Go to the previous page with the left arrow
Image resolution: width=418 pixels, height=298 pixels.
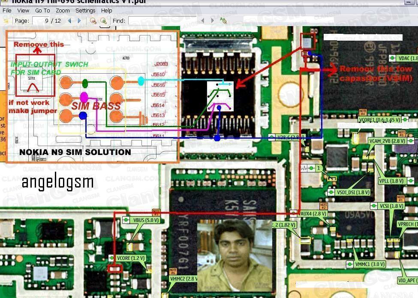pos(69,21)
